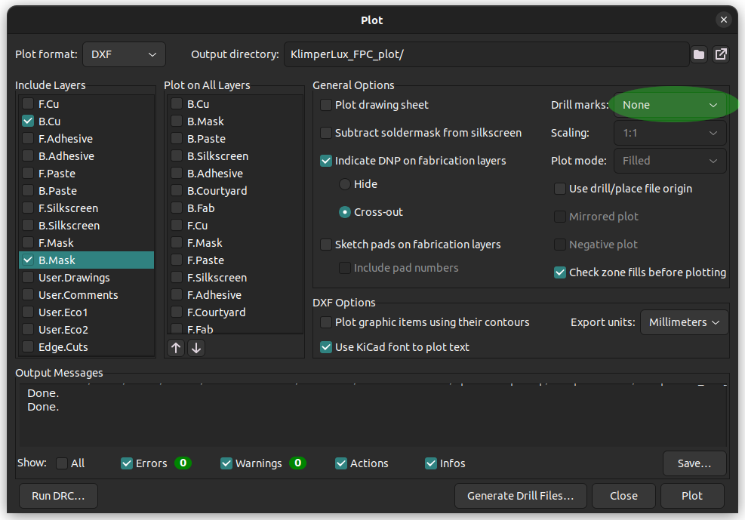Image resolution: width=745 pixels, height=520 pixels.
Task: Check F.Adhesive in Plot on All Layers
Action: pyautogui.click(x=177, y=295)
